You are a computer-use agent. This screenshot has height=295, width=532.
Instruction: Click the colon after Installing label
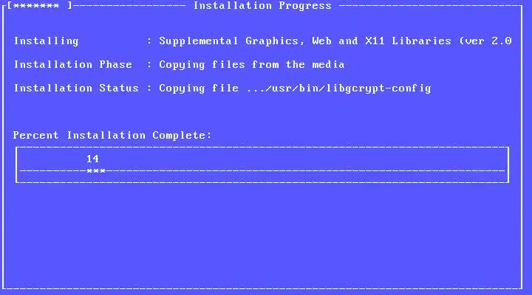[x=149, y=41]
